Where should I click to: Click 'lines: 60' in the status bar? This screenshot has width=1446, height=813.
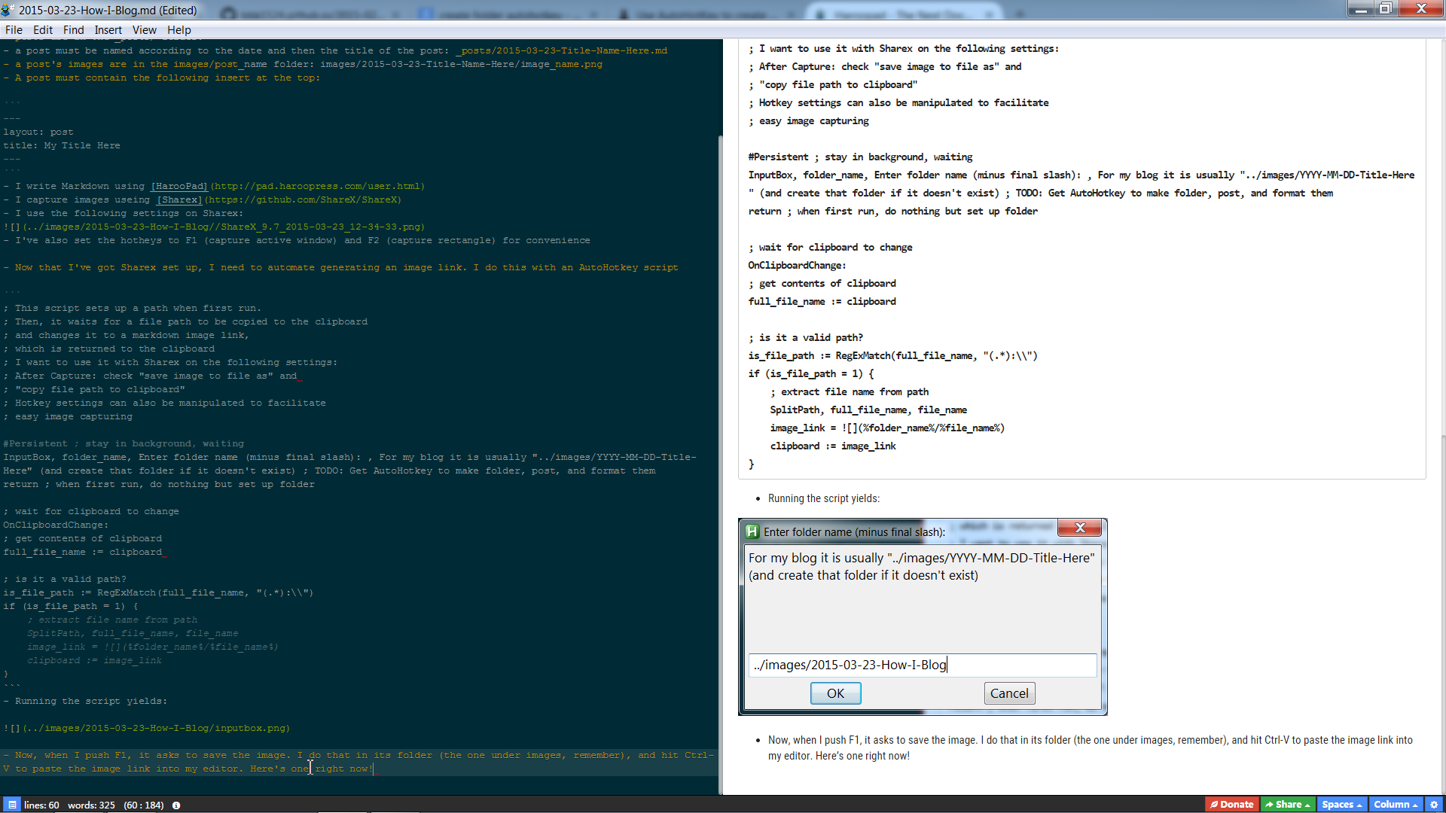(41, 805)
